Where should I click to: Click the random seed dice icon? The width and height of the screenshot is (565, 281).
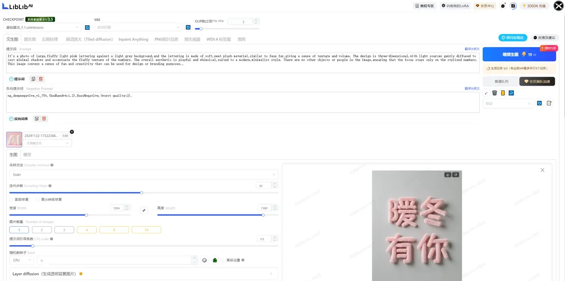click(204, 260)
